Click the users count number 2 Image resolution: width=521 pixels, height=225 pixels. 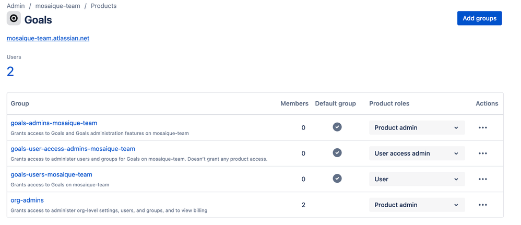click(x=10, y=72)
